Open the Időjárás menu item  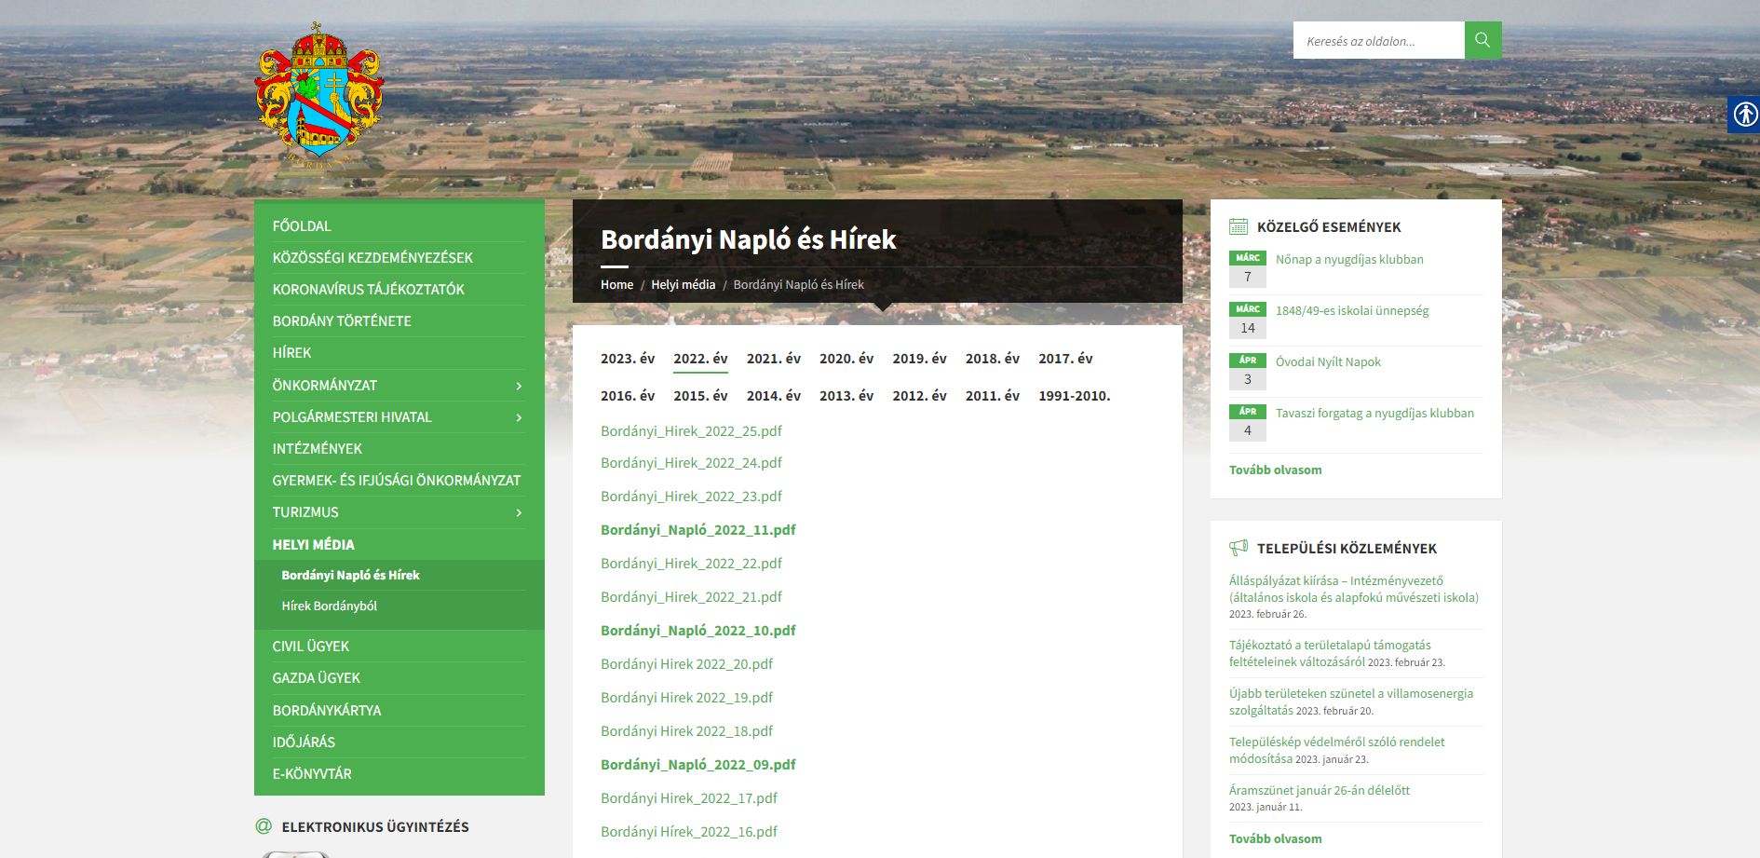point(304,742)
